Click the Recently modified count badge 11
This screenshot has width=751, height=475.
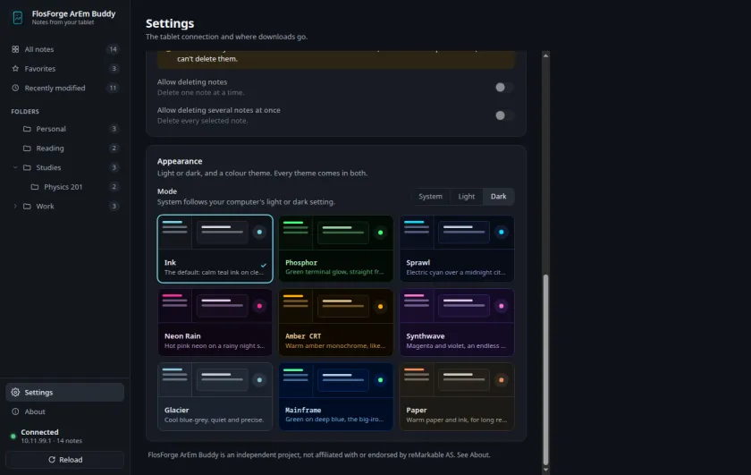point(113,89)
